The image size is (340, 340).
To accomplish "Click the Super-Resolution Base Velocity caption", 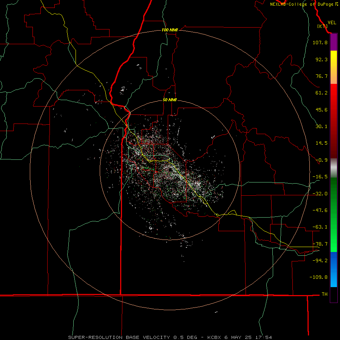I will pyautogui.click(x=170, y=337).
